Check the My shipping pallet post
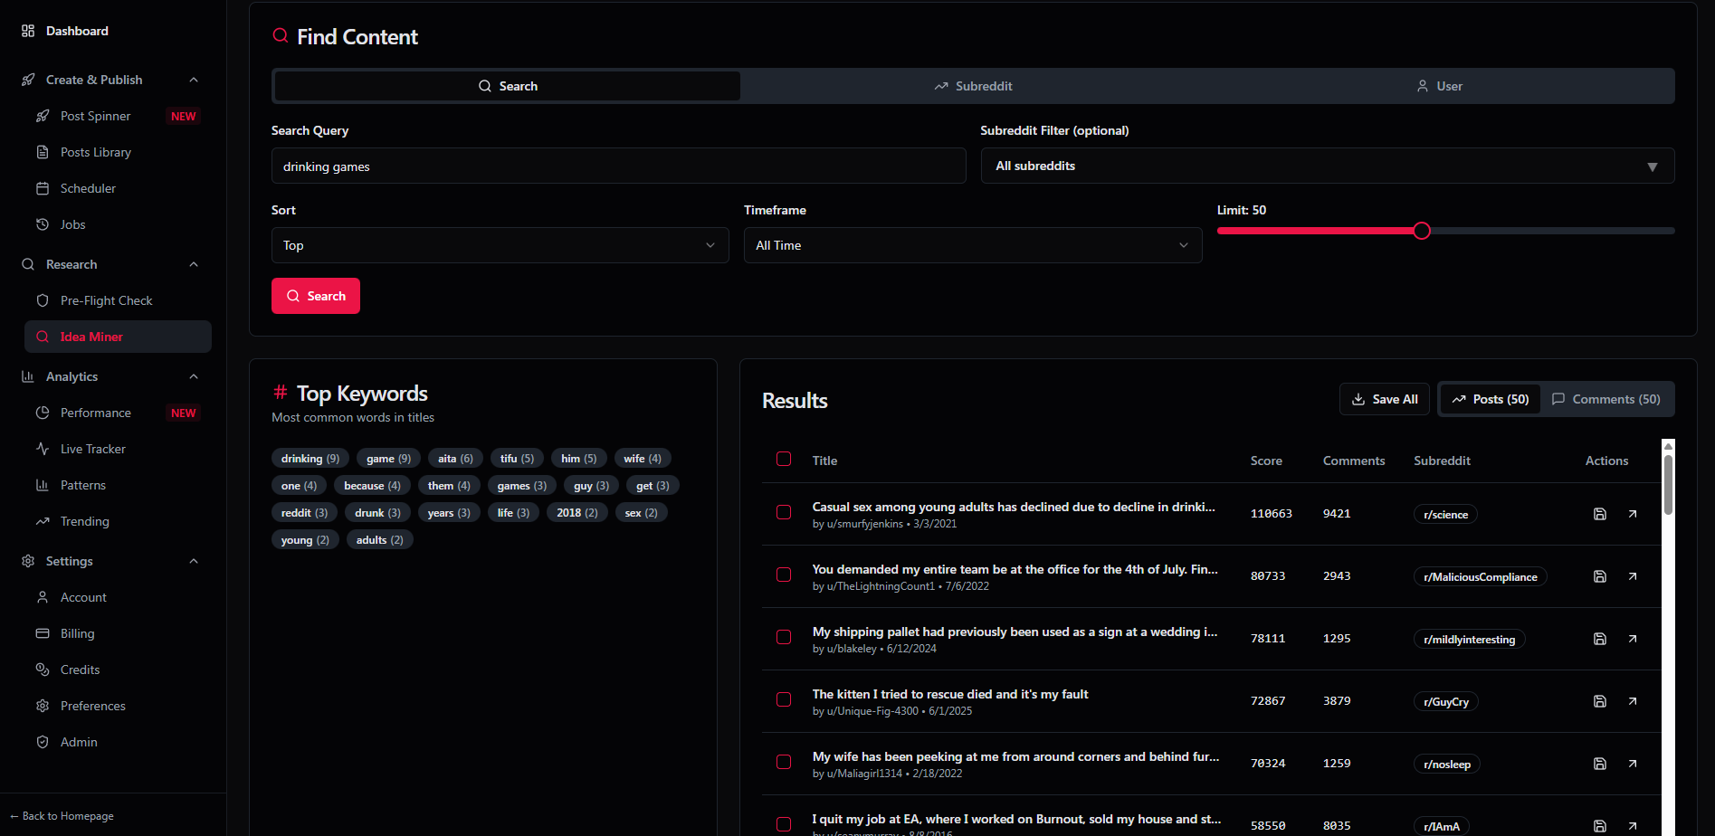1715x836 pixels. point(784,637)
